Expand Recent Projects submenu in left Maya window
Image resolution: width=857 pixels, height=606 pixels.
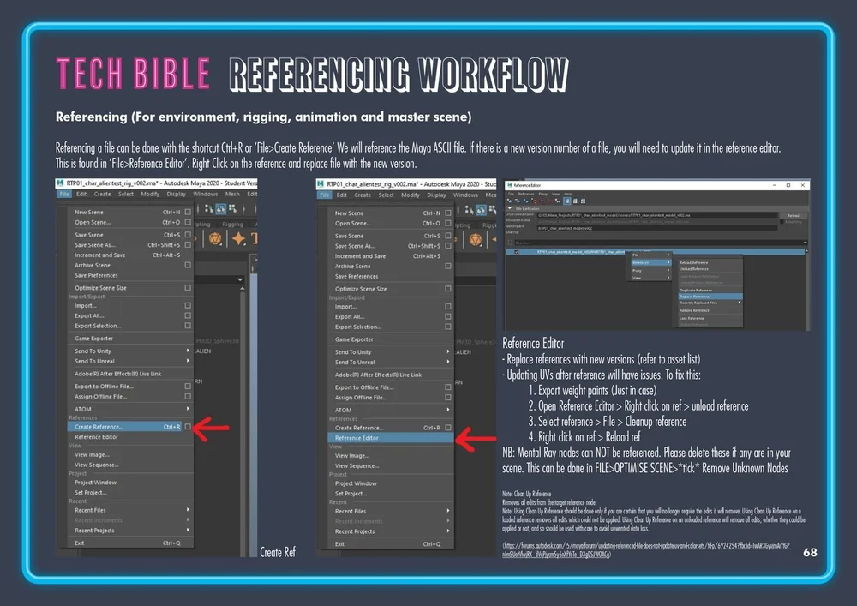[x=130, y=530]
